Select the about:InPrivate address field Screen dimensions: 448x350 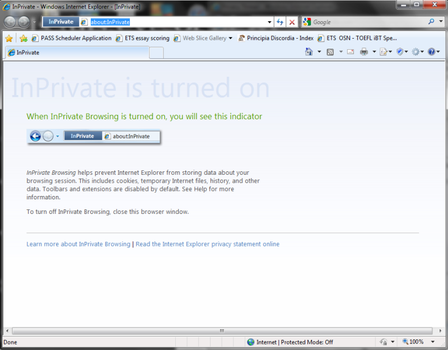click(x=177, y=22)
